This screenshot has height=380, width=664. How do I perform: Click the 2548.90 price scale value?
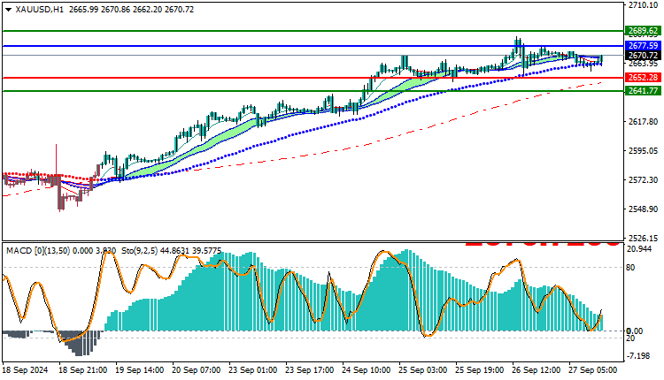[643, 209]
